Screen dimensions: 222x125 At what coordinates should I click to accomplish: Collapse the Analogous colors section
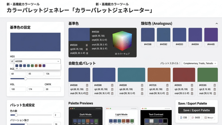pos(217,23)
